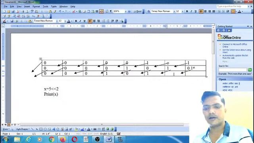Select the Oval drawing tool
The image size is (254, 143).
[x=45, y=129]
